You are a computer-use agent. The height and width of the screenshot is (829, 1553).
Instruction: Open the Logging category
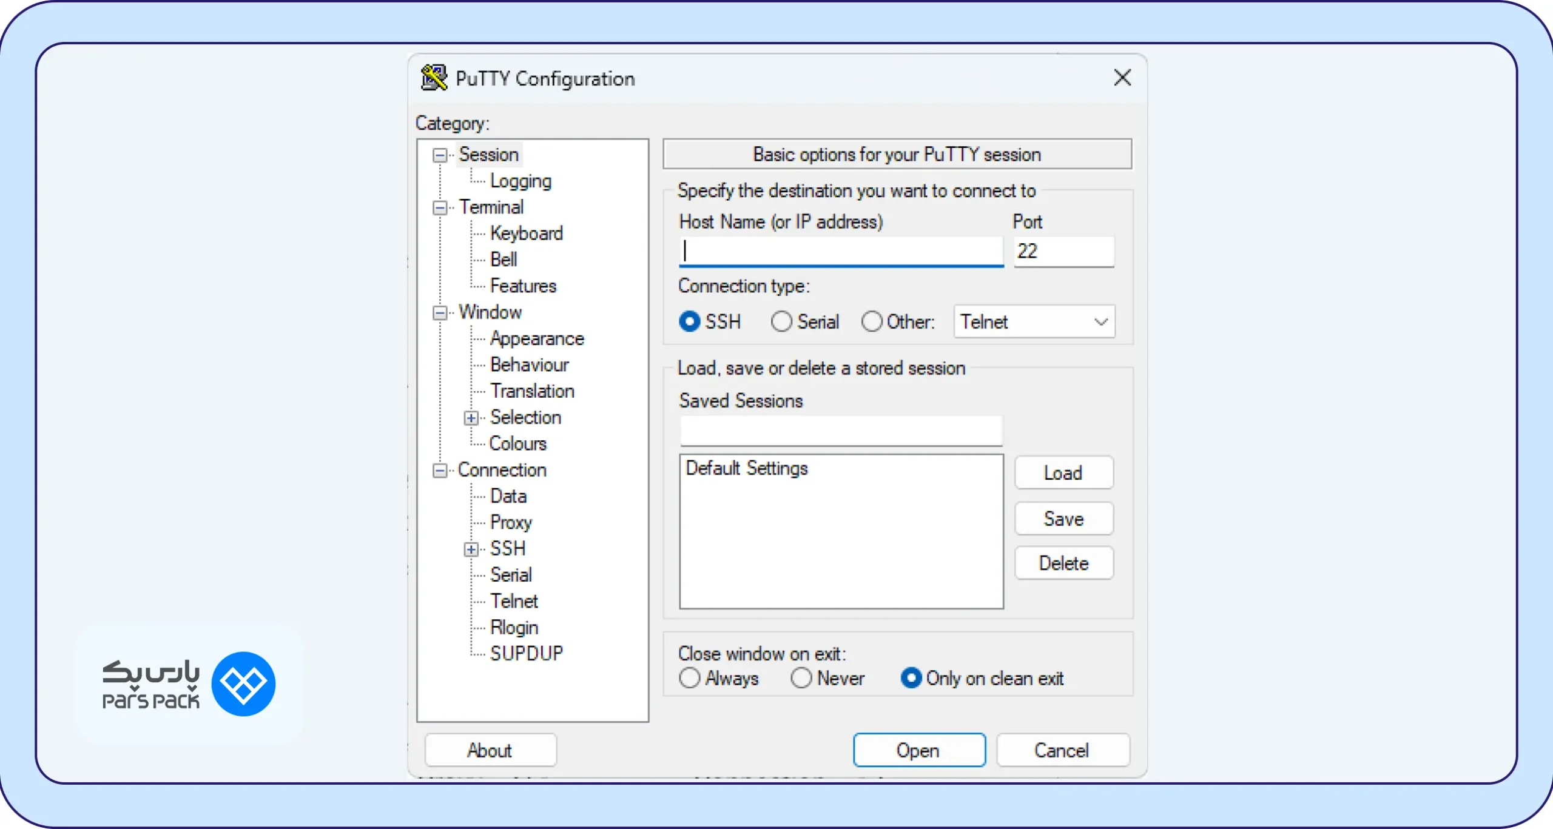coord(520,181)
